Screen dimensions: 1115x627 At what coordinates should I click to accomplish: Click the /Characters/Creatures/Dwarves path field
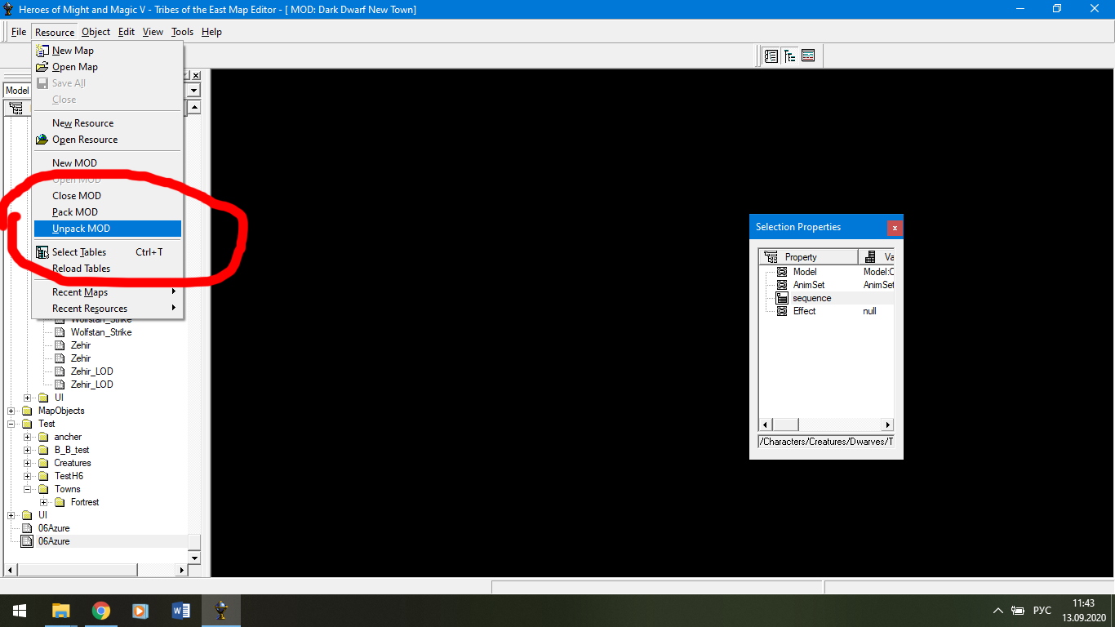click(x=826, y=442)
